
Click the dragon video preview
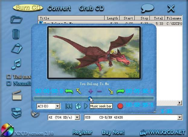(94, 53)
